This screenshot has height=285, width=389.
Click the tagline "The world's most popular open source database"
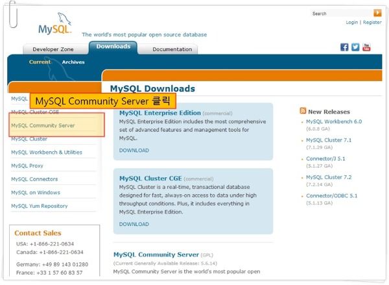pyautogui.click(x=145, y=34)
